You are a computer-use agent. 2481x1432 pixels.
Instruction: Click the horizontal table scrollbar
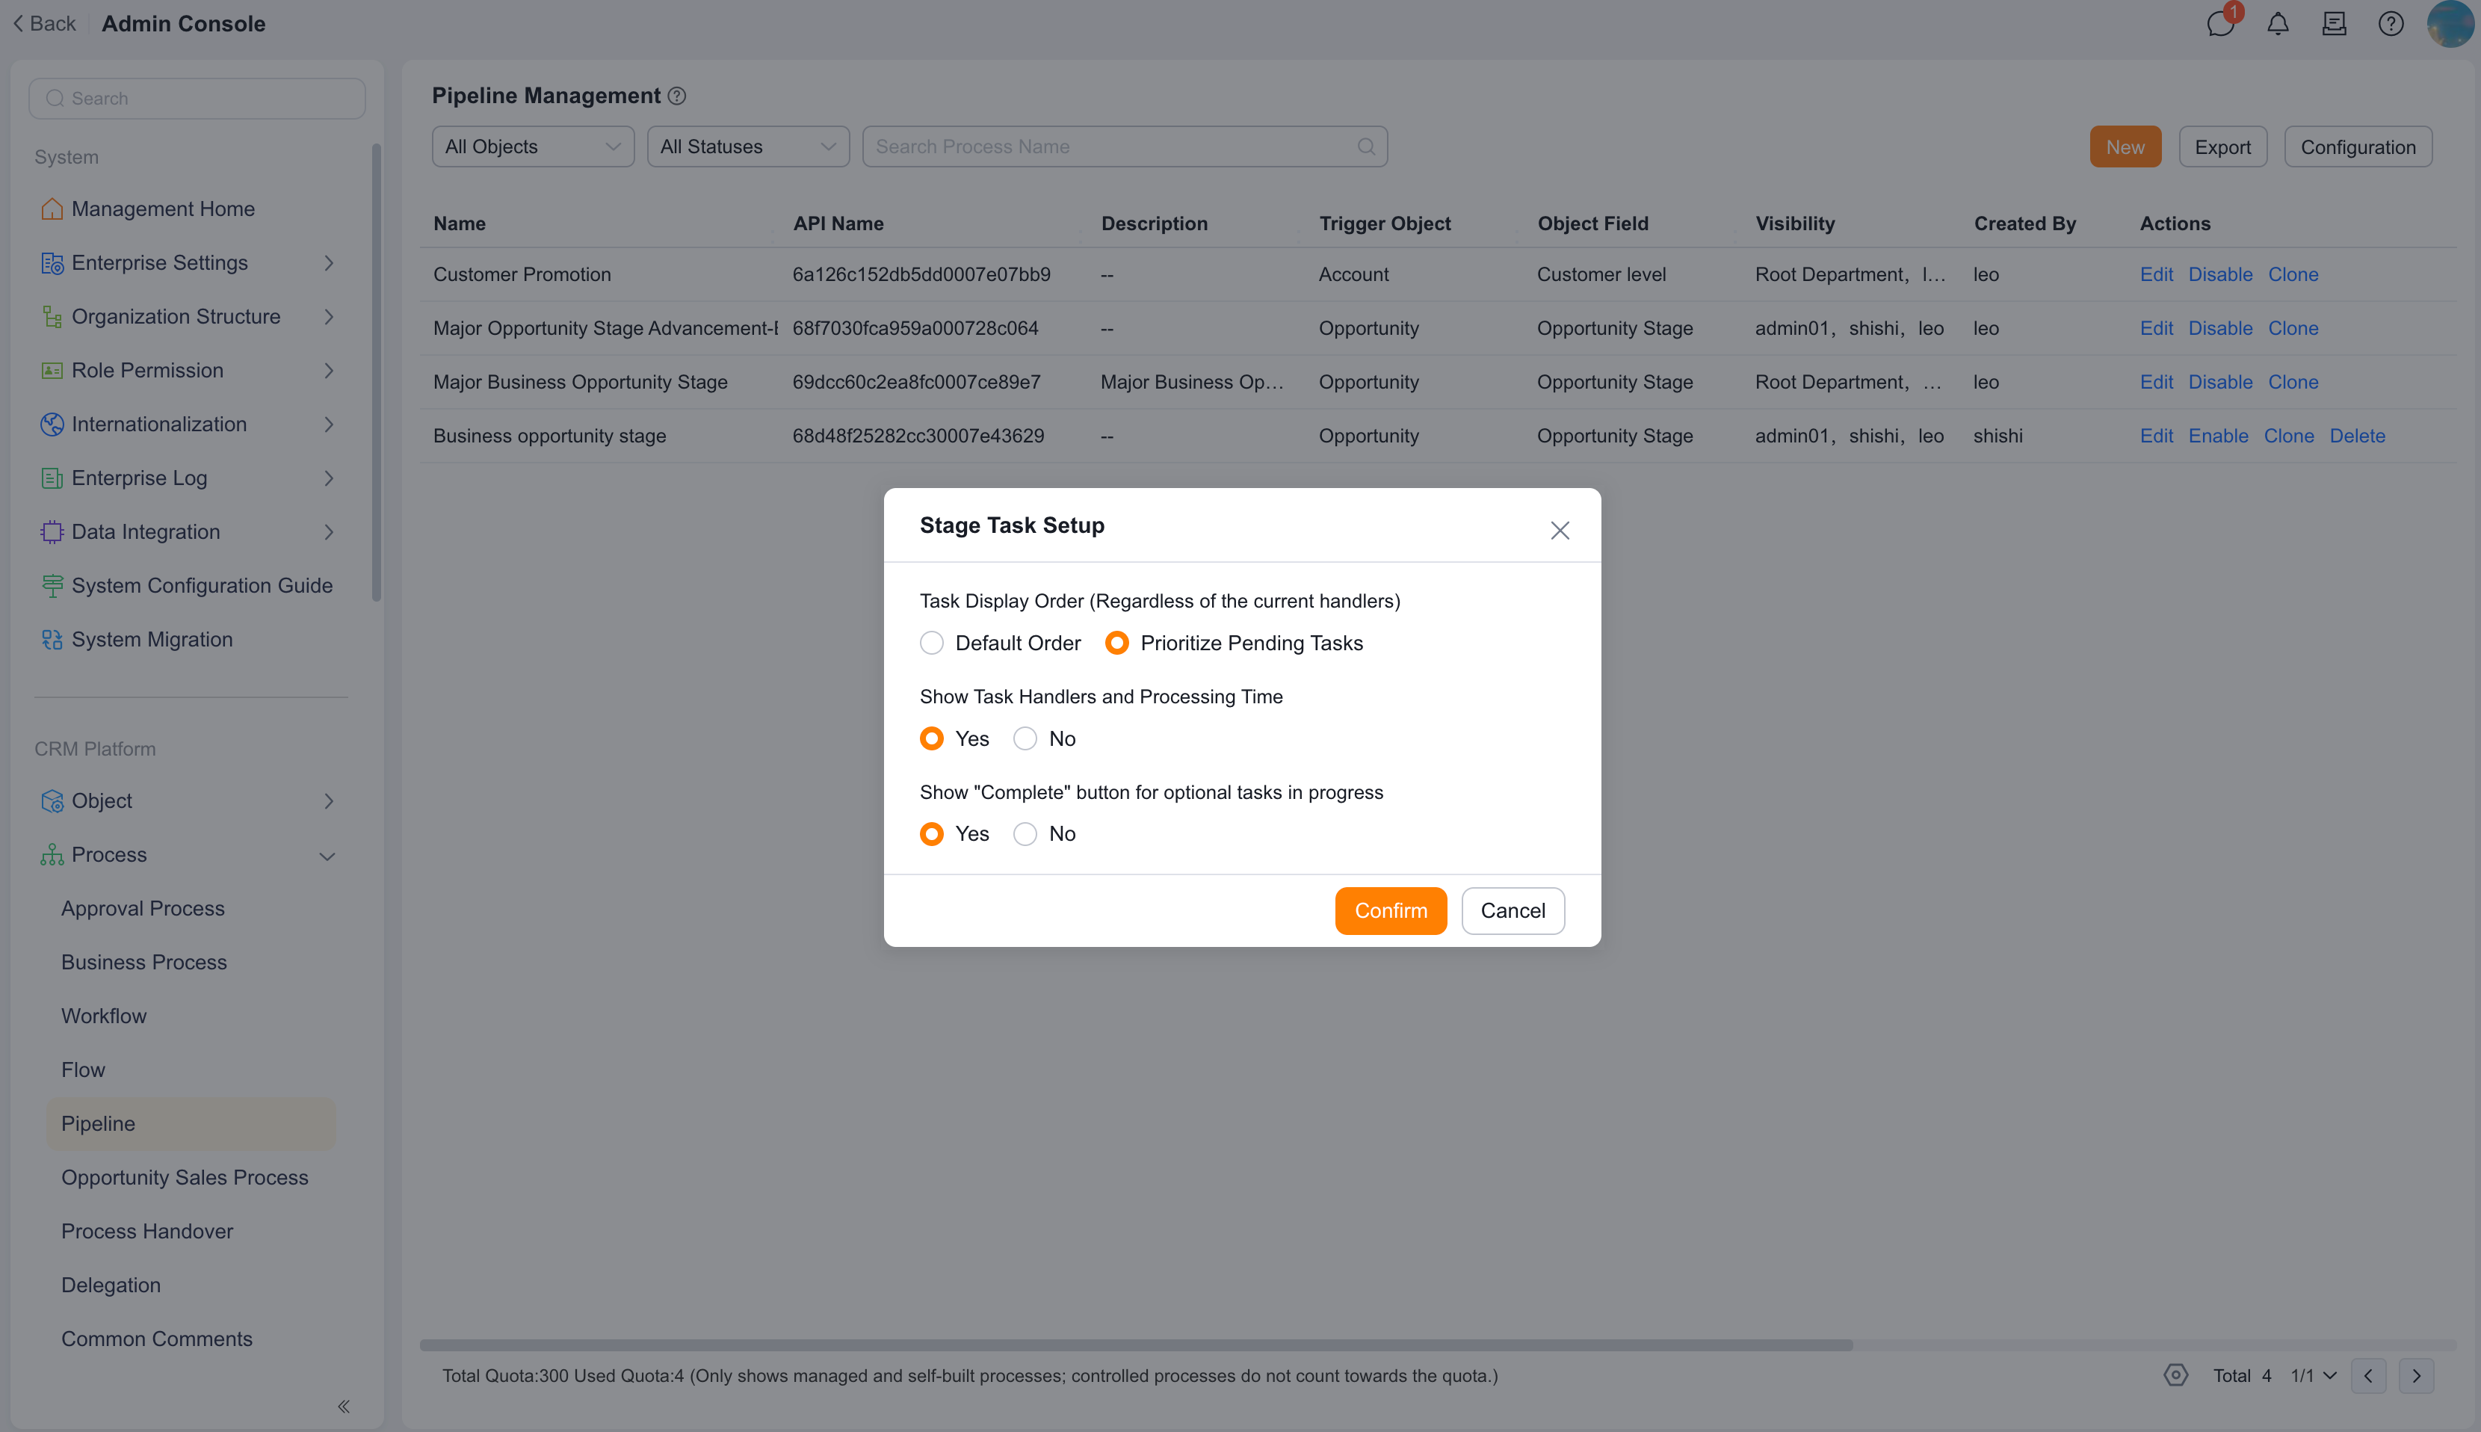coord(1136,1345)
